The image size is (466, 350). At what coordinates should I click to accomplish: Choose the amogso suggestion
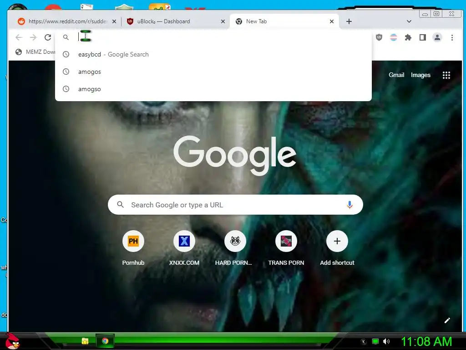pyautogui.click(x=213, y=89)
